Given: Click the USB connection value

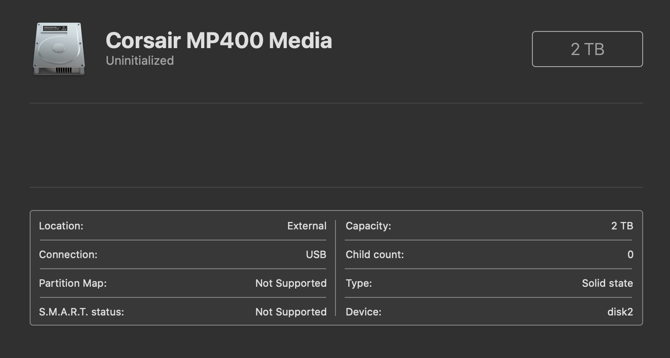Looking at the screenshot, I should [x=316, y=254].
